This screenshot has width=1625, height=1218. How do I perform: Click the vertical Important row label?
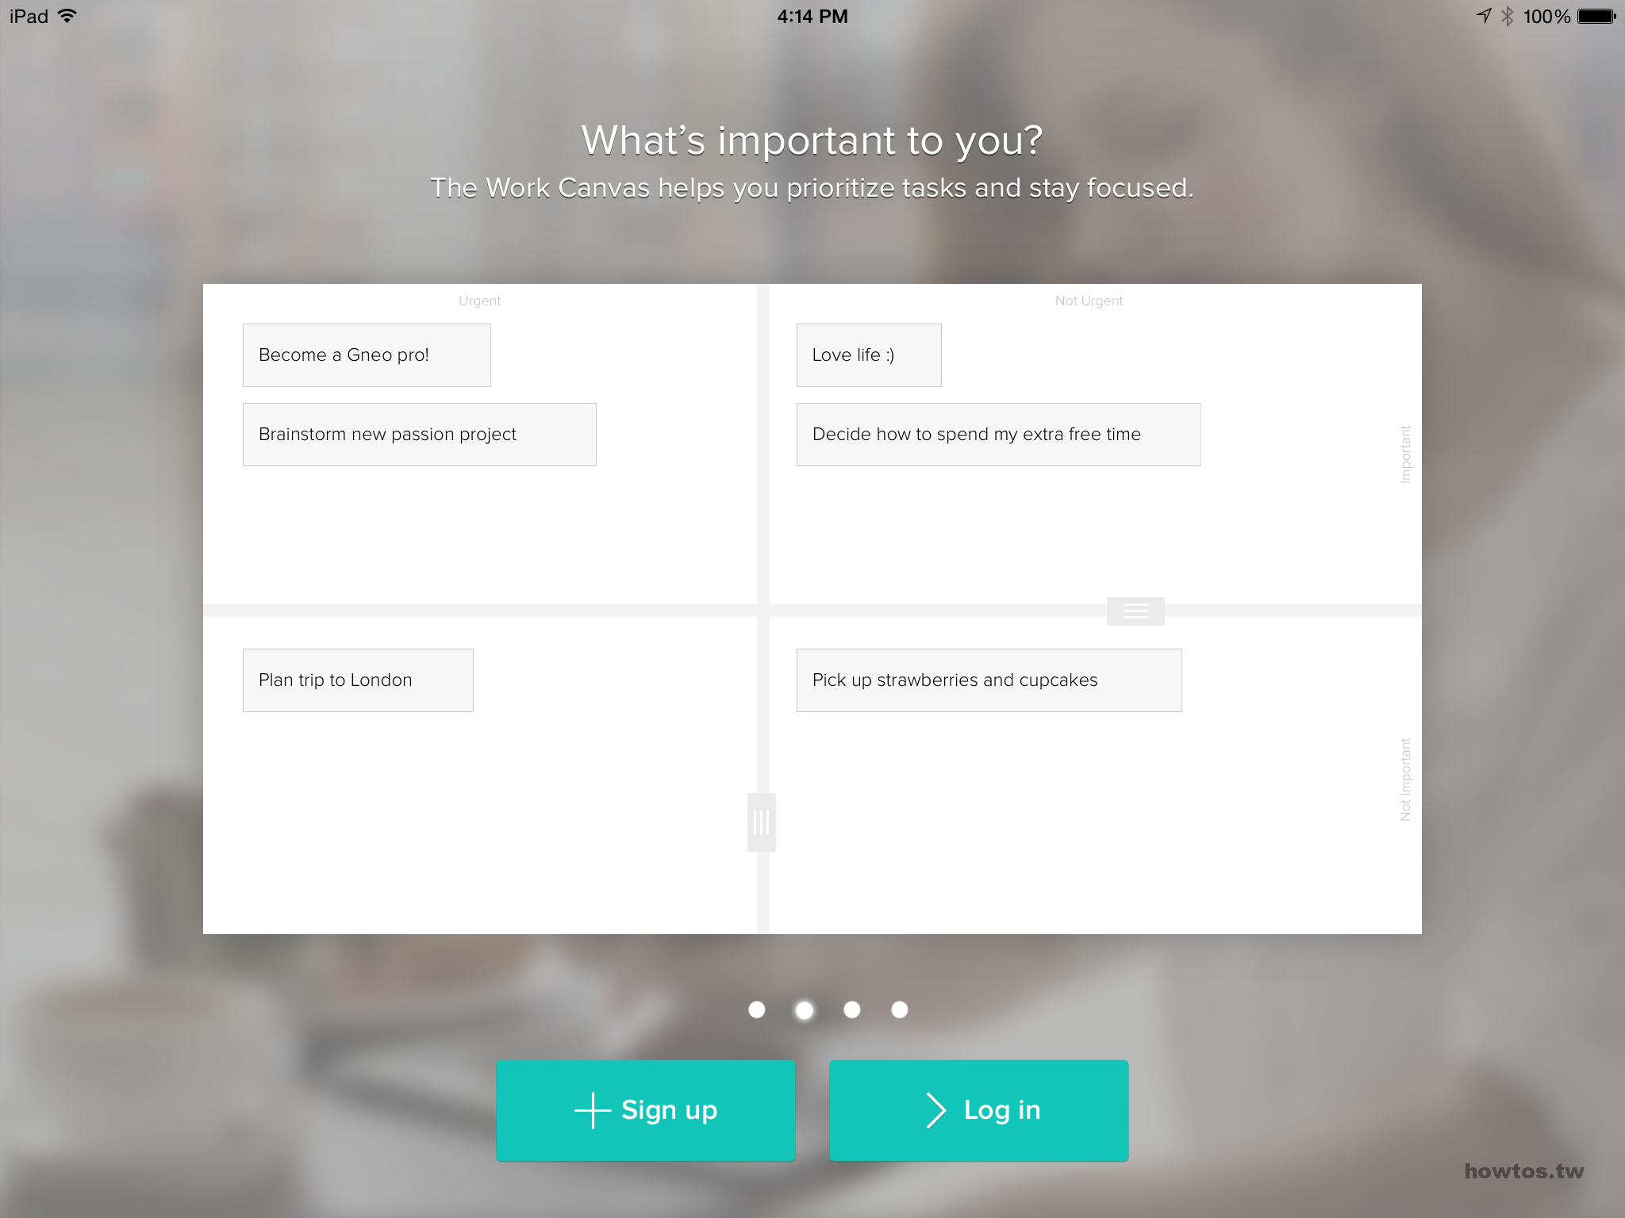(1405, 454)
